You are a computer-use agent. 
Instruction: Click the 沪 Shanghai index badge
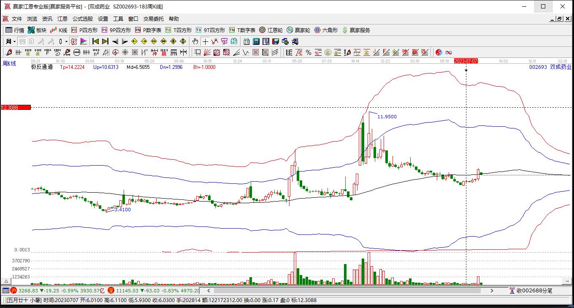click(x=14, y=291)
